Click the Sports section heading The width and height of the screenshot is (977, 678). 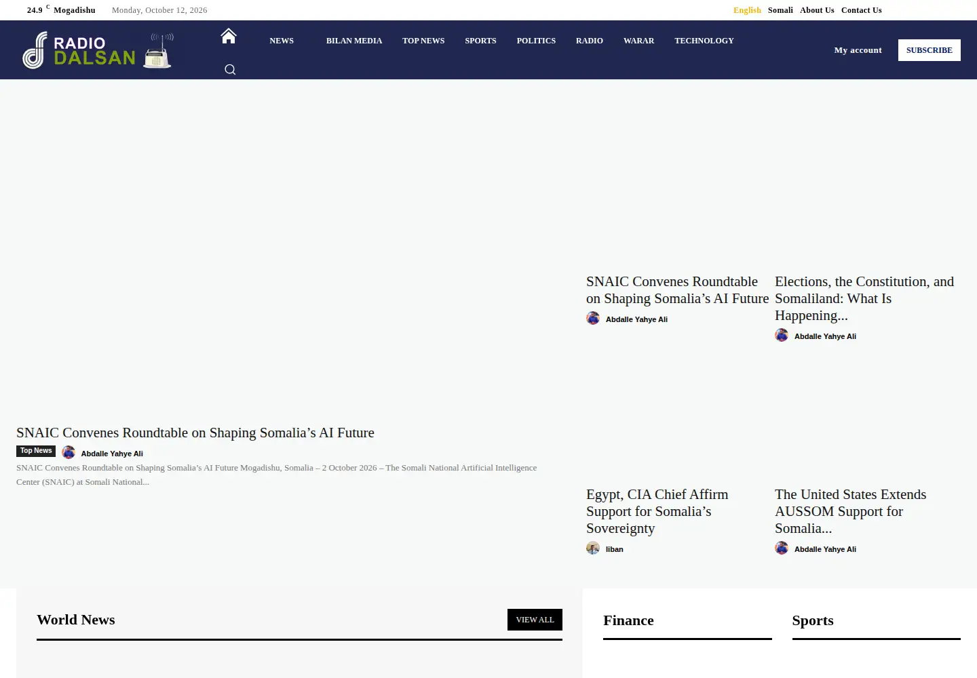813,620
